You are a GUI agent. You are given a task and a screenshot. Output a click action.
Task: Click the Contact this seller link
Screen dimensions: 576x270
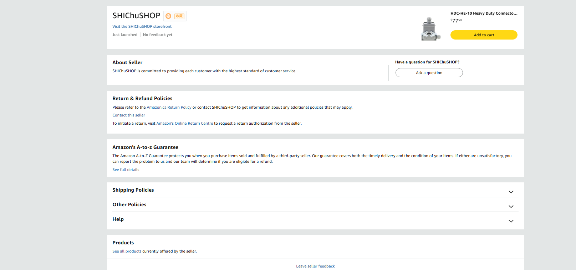pos(129,115)
